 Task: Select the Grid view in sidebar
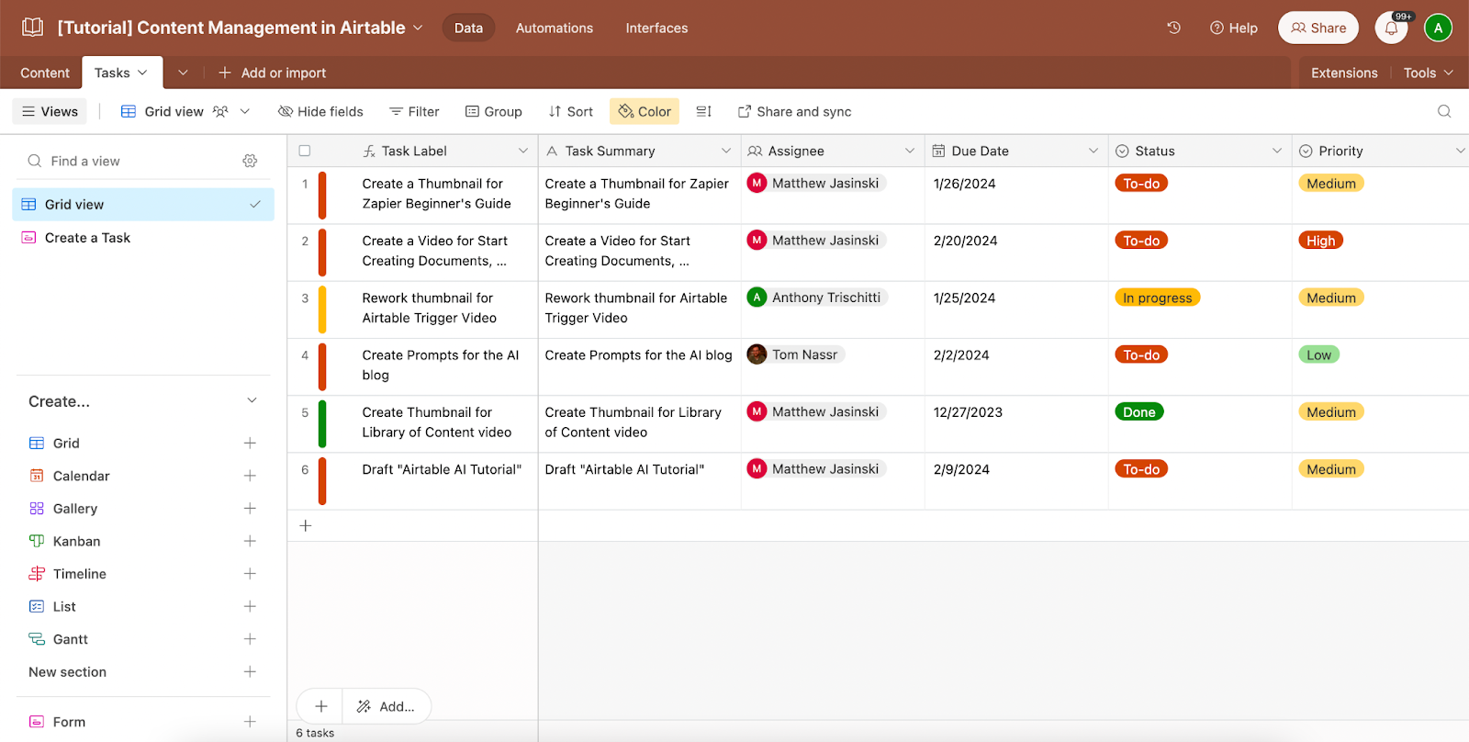pyautogui.click(x=143, y=204)
